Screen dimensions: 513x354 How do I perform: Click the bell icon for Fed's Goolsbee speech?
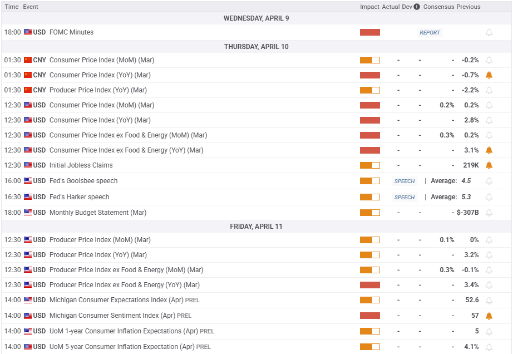pos(489,181)
